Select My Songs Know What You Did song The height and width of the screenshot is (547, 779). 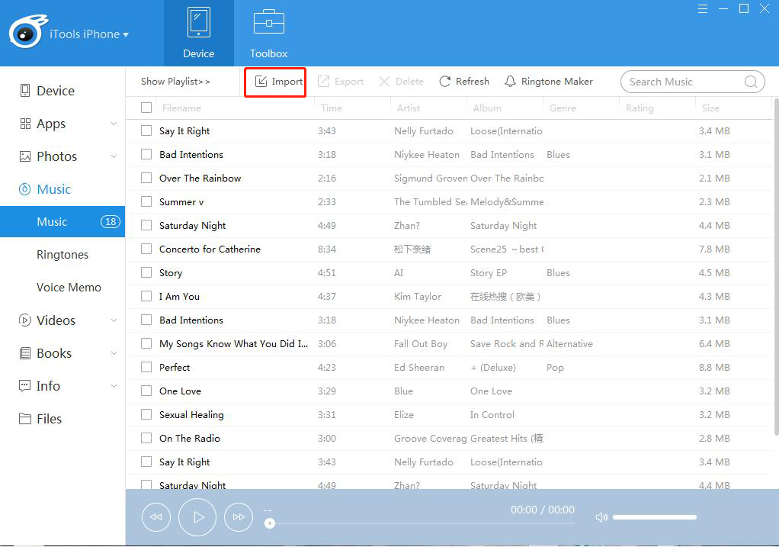click(x=233, y=343)
